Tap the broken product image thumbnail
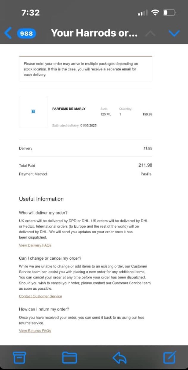This screenshot has width=188, height=370. click(x=33, y=112)
